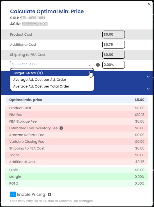The height and width of the screenshot is (207, 154).
Task: Click the Product Cost value field
Action: click(x=113, y=34)
